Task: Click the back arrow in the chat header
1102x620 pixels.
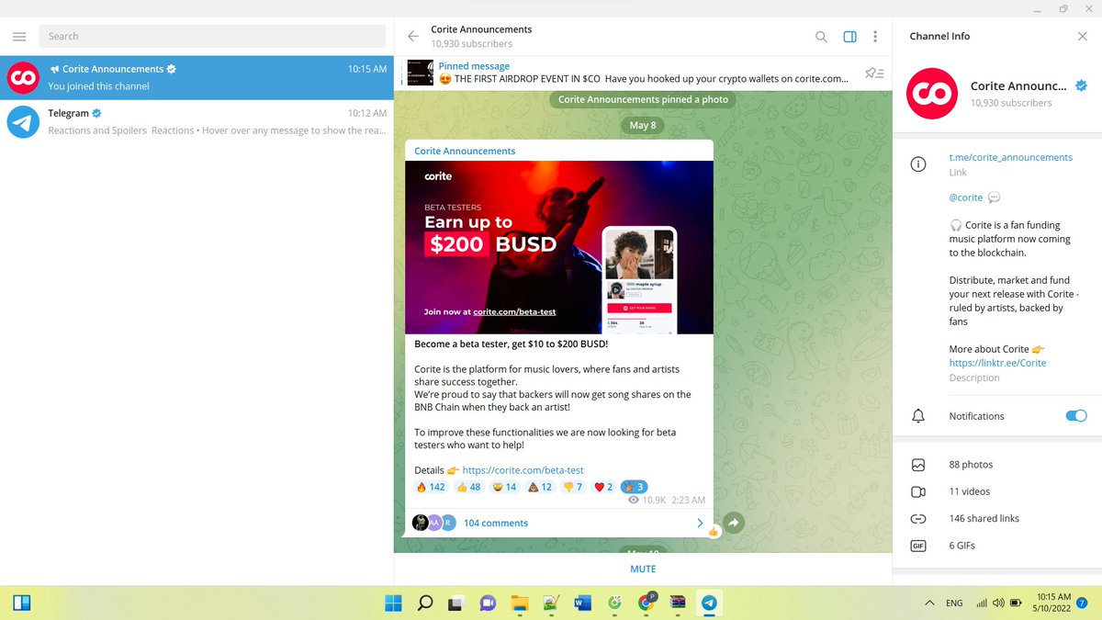Action: point(412,37)
